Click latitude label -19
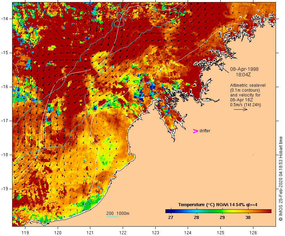The height and width of the screenshot is (236, 285). pos(5,188)
